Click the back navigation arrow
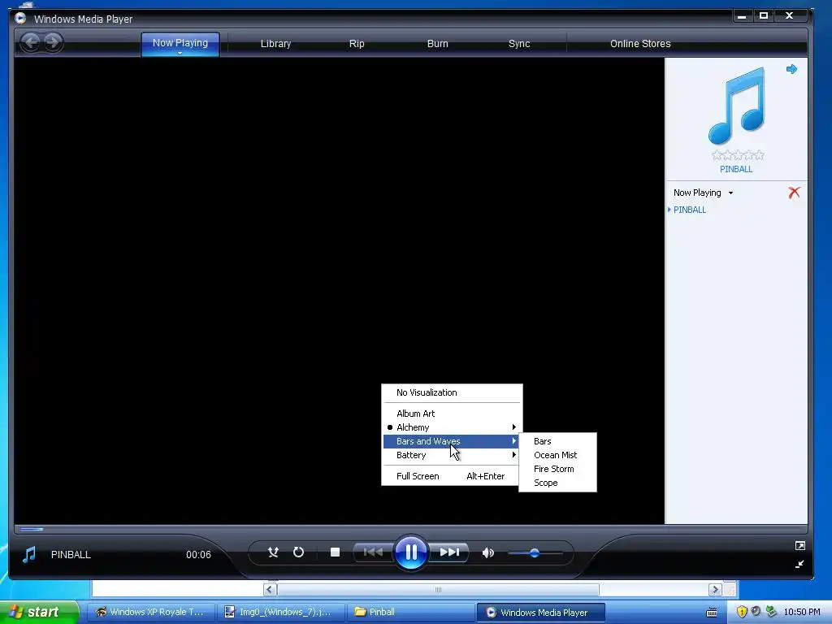 (31, 42)
